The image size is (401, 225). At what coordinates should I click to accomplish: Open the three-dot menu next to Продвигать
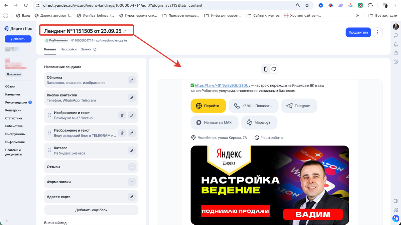(378, 32)
